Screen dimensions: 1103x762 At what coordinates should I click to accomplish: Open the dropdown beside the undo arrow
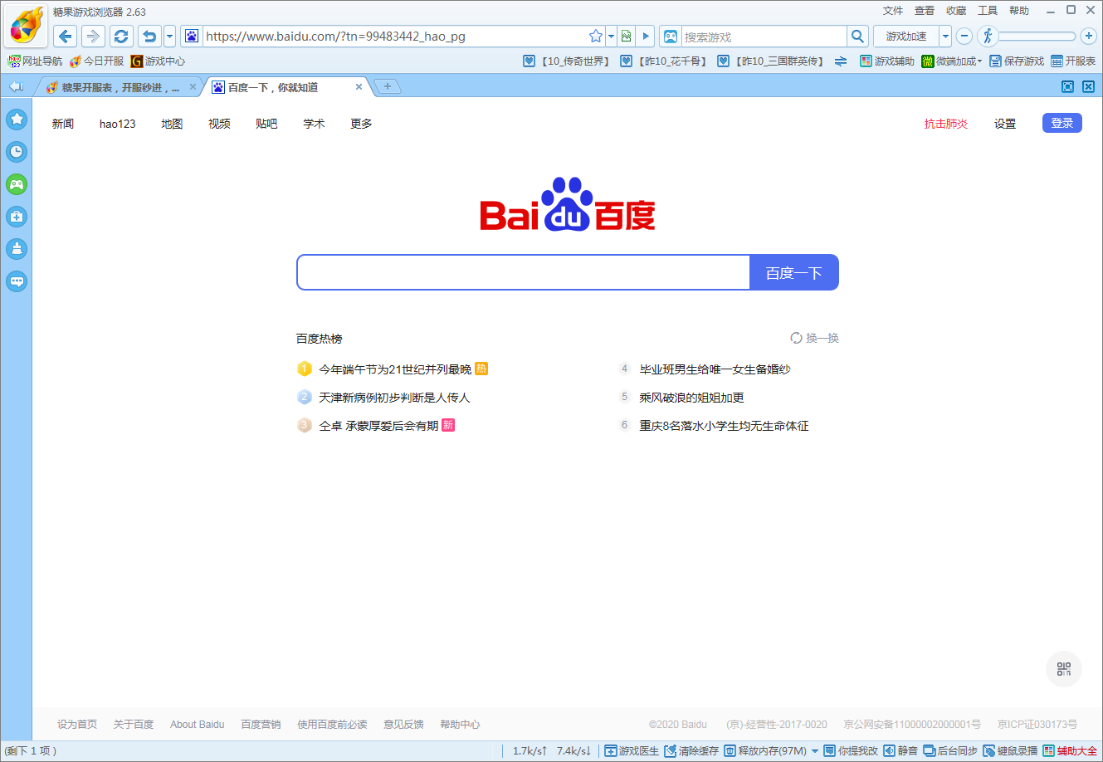tap(170, 37)
